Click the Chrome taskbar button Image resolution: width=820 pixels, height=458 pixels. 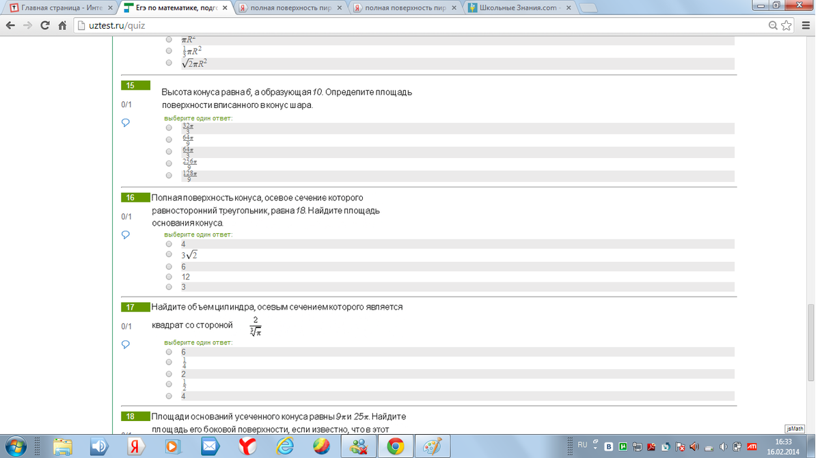pos(394,447)
